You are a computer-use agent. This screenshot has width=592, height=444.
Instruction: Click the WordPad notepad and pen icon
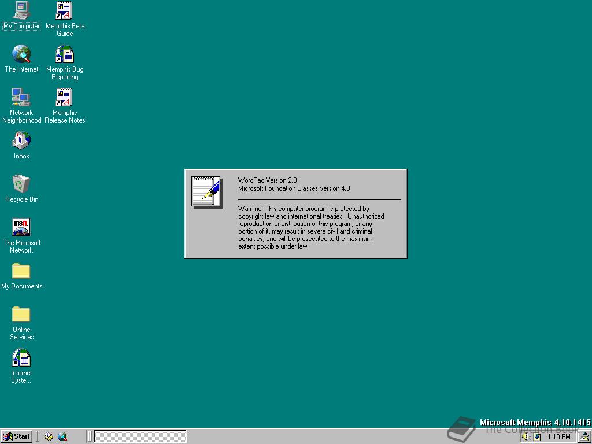206,192
